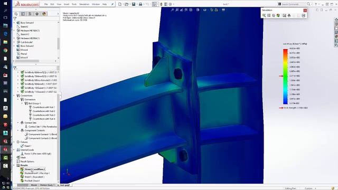Open the Window menu
The height and width of the screenshot is (190, 338).
(x=96, y=4)
